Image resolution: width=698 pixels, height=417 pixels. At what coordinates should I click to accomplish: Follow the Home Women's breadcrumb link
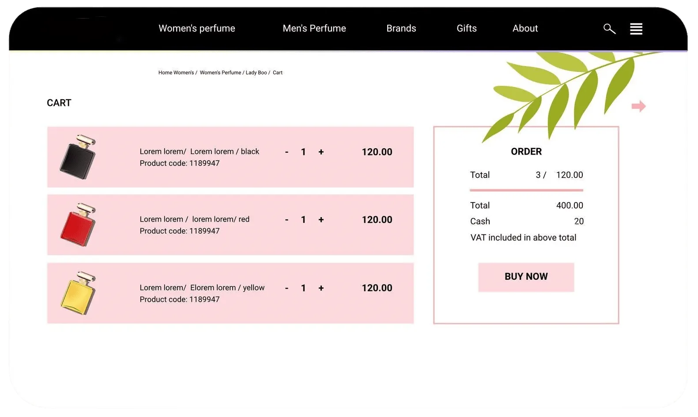click(x=176, y=73)
